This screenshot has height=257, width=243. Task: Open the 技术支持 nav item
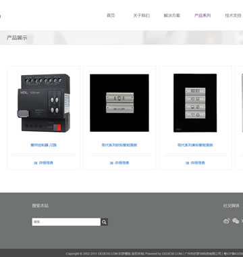pyautogui.click(x=233, y=16)
